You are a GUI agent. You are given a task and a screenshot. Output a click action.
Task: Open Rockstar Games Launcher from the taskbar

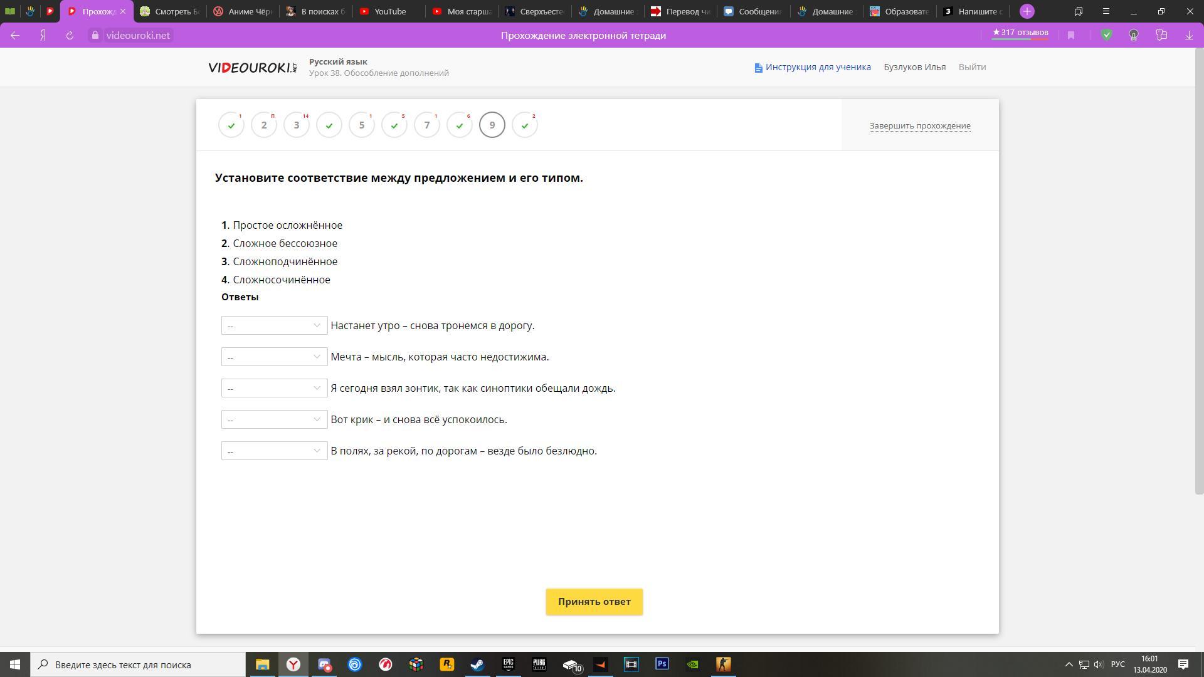pyautogui.click(x=446, y=664)
